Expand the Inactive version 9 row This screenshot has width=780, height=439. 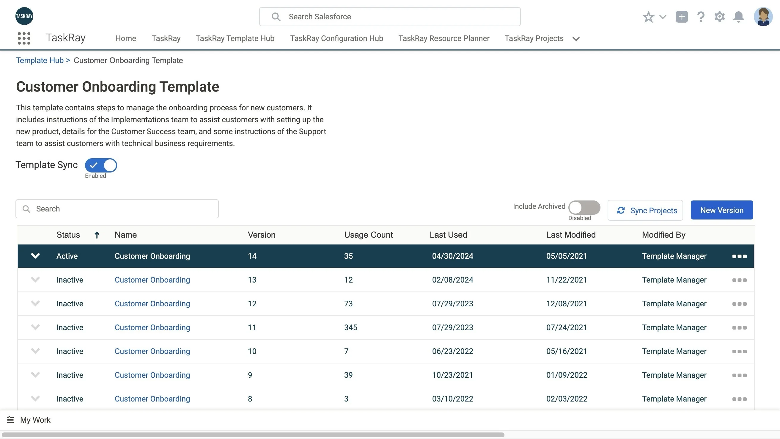35,374
